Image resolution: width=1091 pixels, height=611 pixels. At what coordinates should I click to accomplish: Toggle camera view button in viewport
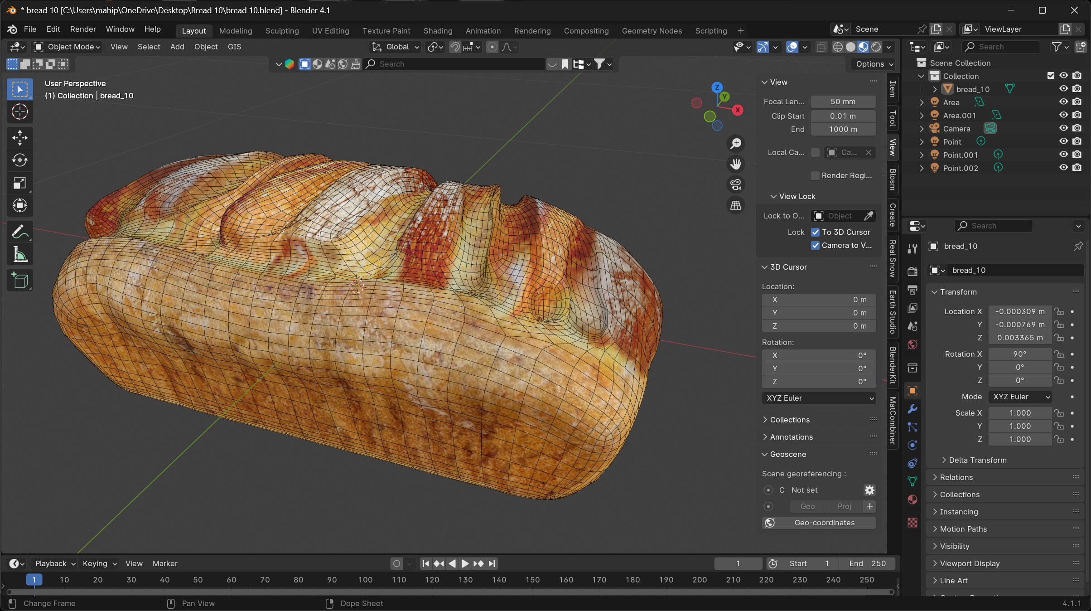click(x=736, y=184)
